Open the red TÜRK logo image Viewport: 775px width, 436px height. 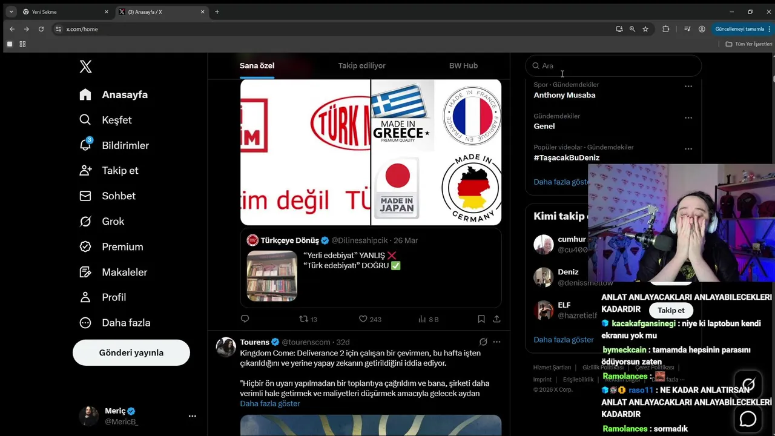[x=305, y=152]
